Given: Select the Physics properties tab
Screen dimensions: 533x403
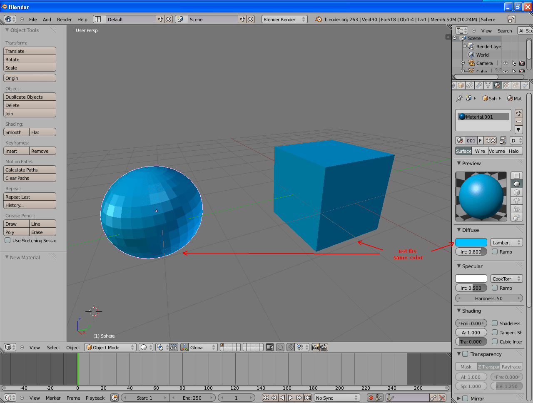Looking at the screenshot, I should coord(524,85).
